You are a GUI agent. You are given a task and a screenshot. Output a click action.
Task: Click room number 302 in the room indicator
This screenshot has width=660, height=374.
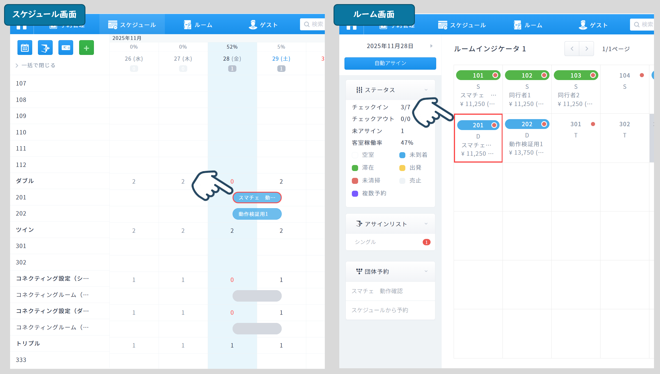(625, 124)
